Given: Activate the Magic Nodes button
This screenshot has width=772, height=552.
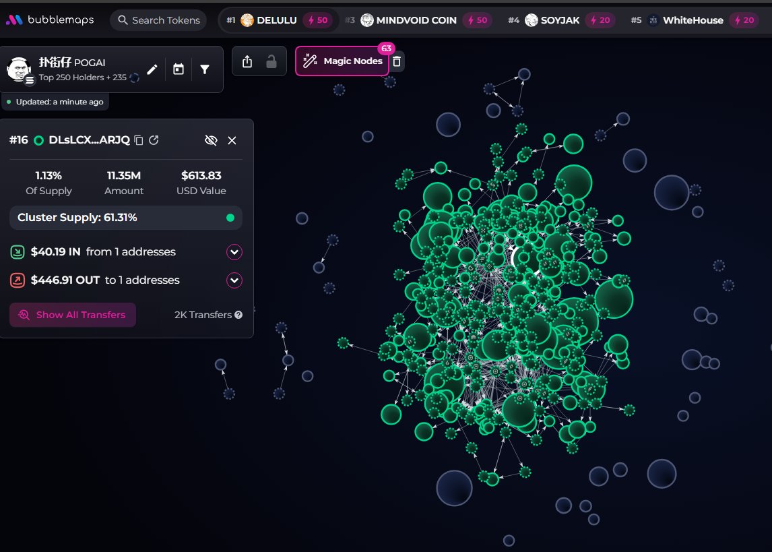Looking at the screenshot, I should click(x=342, y=61).
